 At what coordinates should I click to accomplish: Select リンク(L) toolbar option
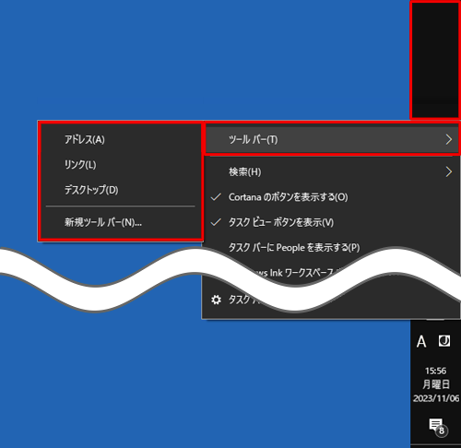(121, 165)
